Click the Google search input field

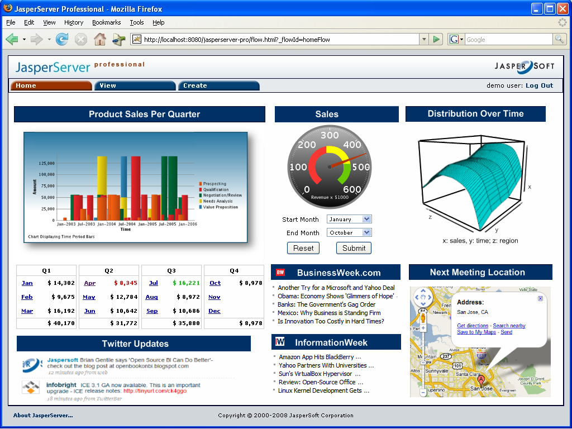(509, 40)
